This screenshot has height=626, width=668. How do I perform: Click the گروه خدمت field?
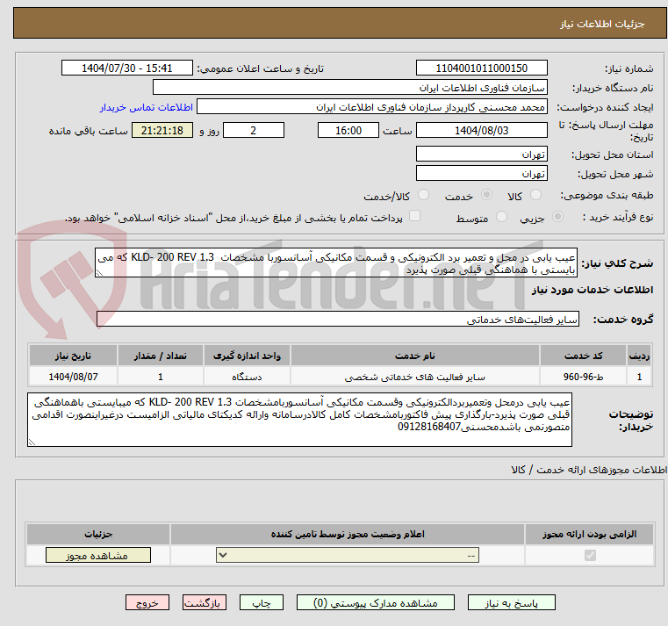click(x=337, y=320)
